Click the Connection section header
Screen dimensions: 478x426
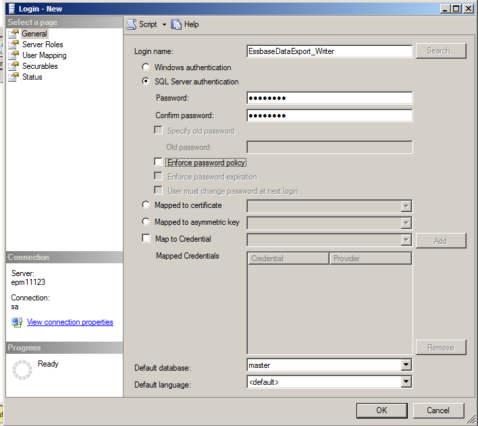pyautogui.click(x=64, y=257)
